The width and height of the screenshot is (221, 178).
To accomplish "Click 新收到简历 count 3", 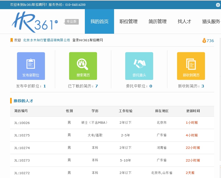I will (x=203, y=86).
